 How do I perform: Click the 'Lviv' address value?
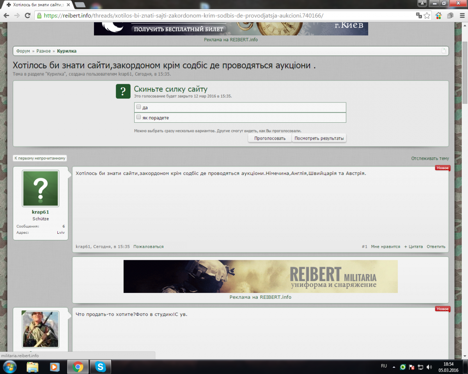61,233
